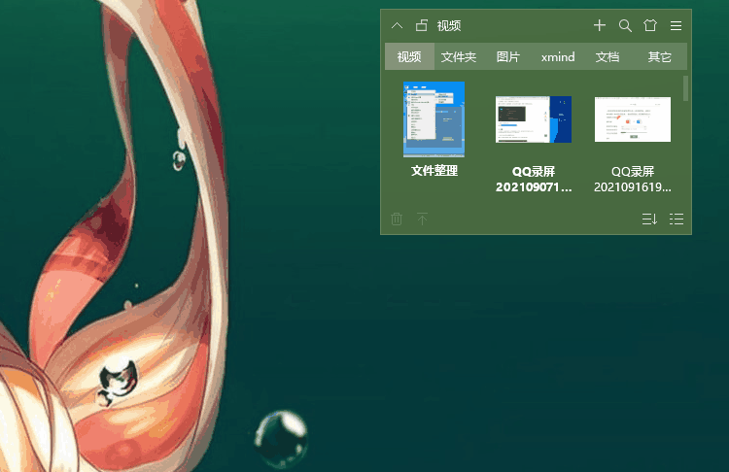
Task: Collapse the panel with the up chevron
Action: coord(397,25)
